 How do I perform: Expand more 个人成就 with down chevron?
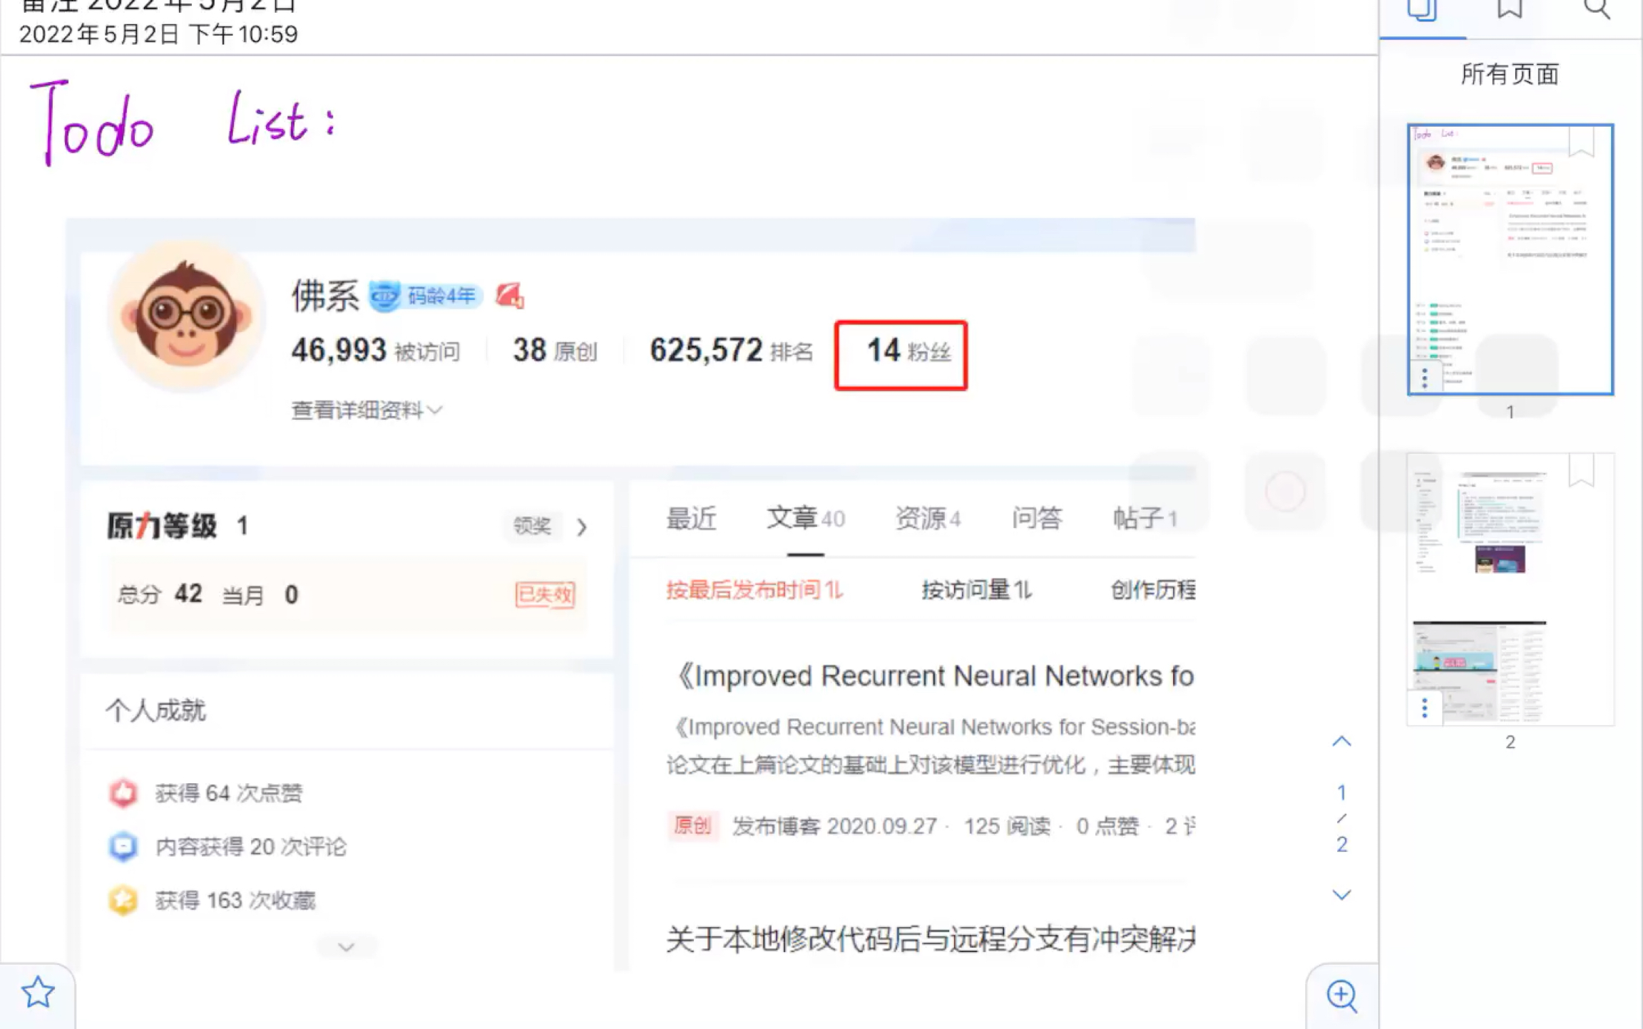point(347,947)
